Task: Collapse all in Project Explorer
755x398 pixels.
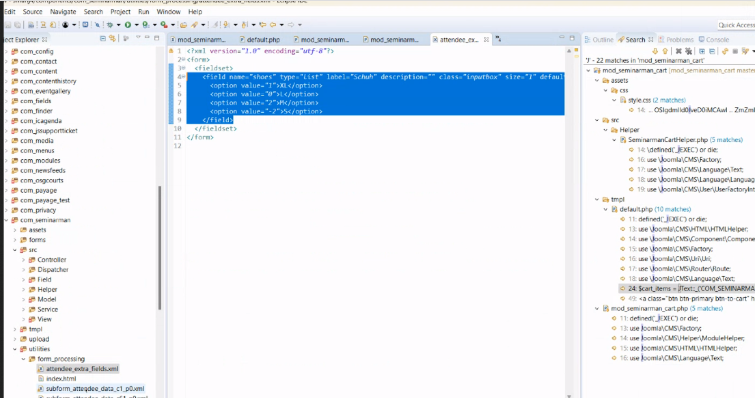Action: 103,39
